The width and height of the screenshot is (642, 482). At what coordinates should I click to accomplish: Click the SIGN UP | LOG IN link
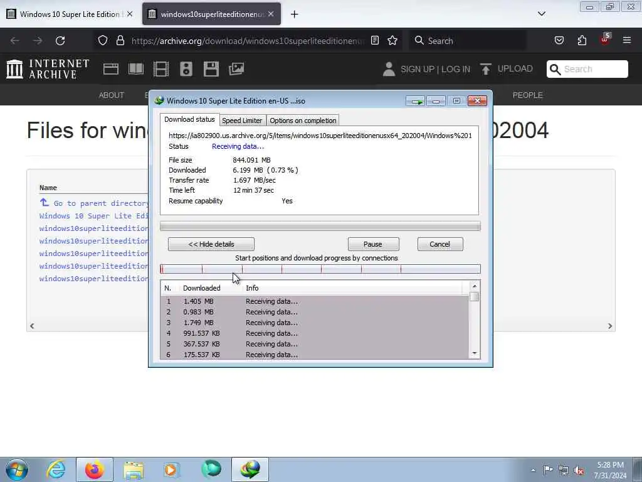pyautogui.click(x=435, y=69)
